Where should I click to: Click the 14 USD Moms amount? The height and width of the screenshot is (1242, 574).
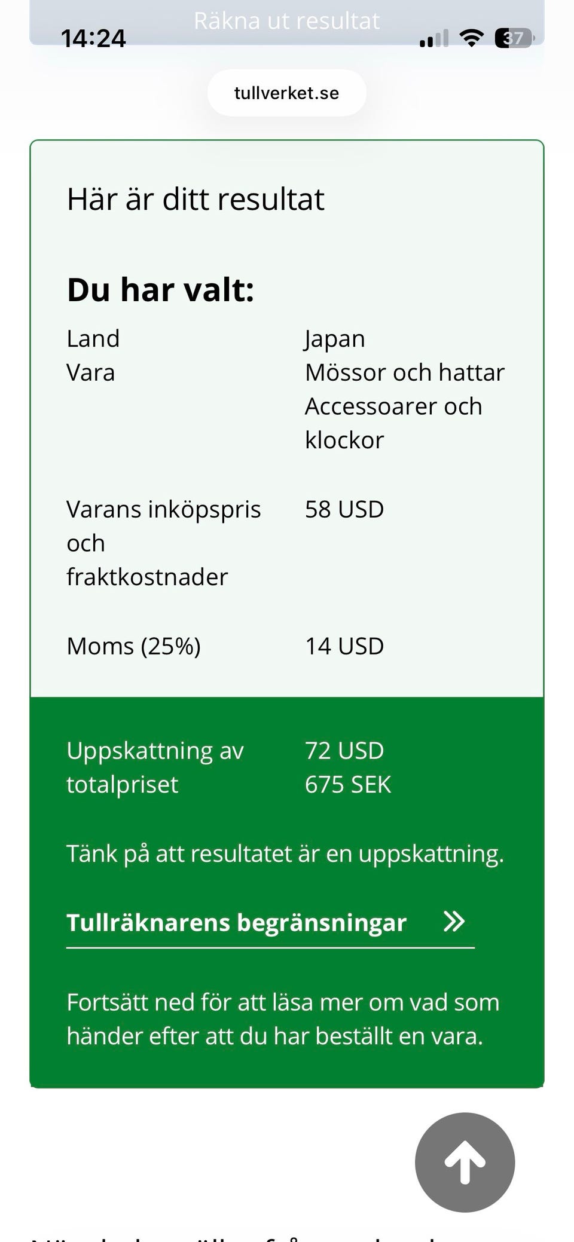(344, 646)
